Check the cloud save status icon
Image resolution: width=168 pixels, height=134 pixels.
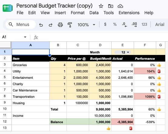point(120,6)
